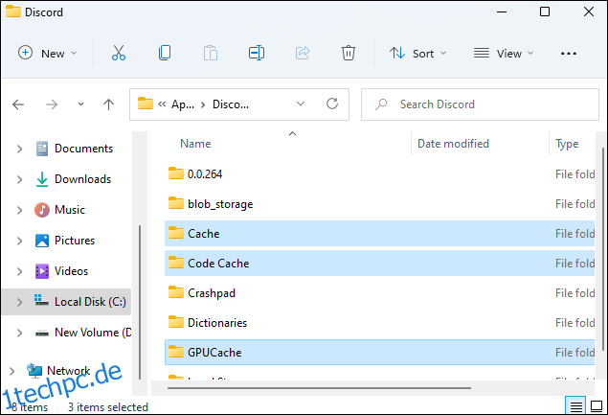
Task: Switch to large thumbnails view icon
Action: 597,406
